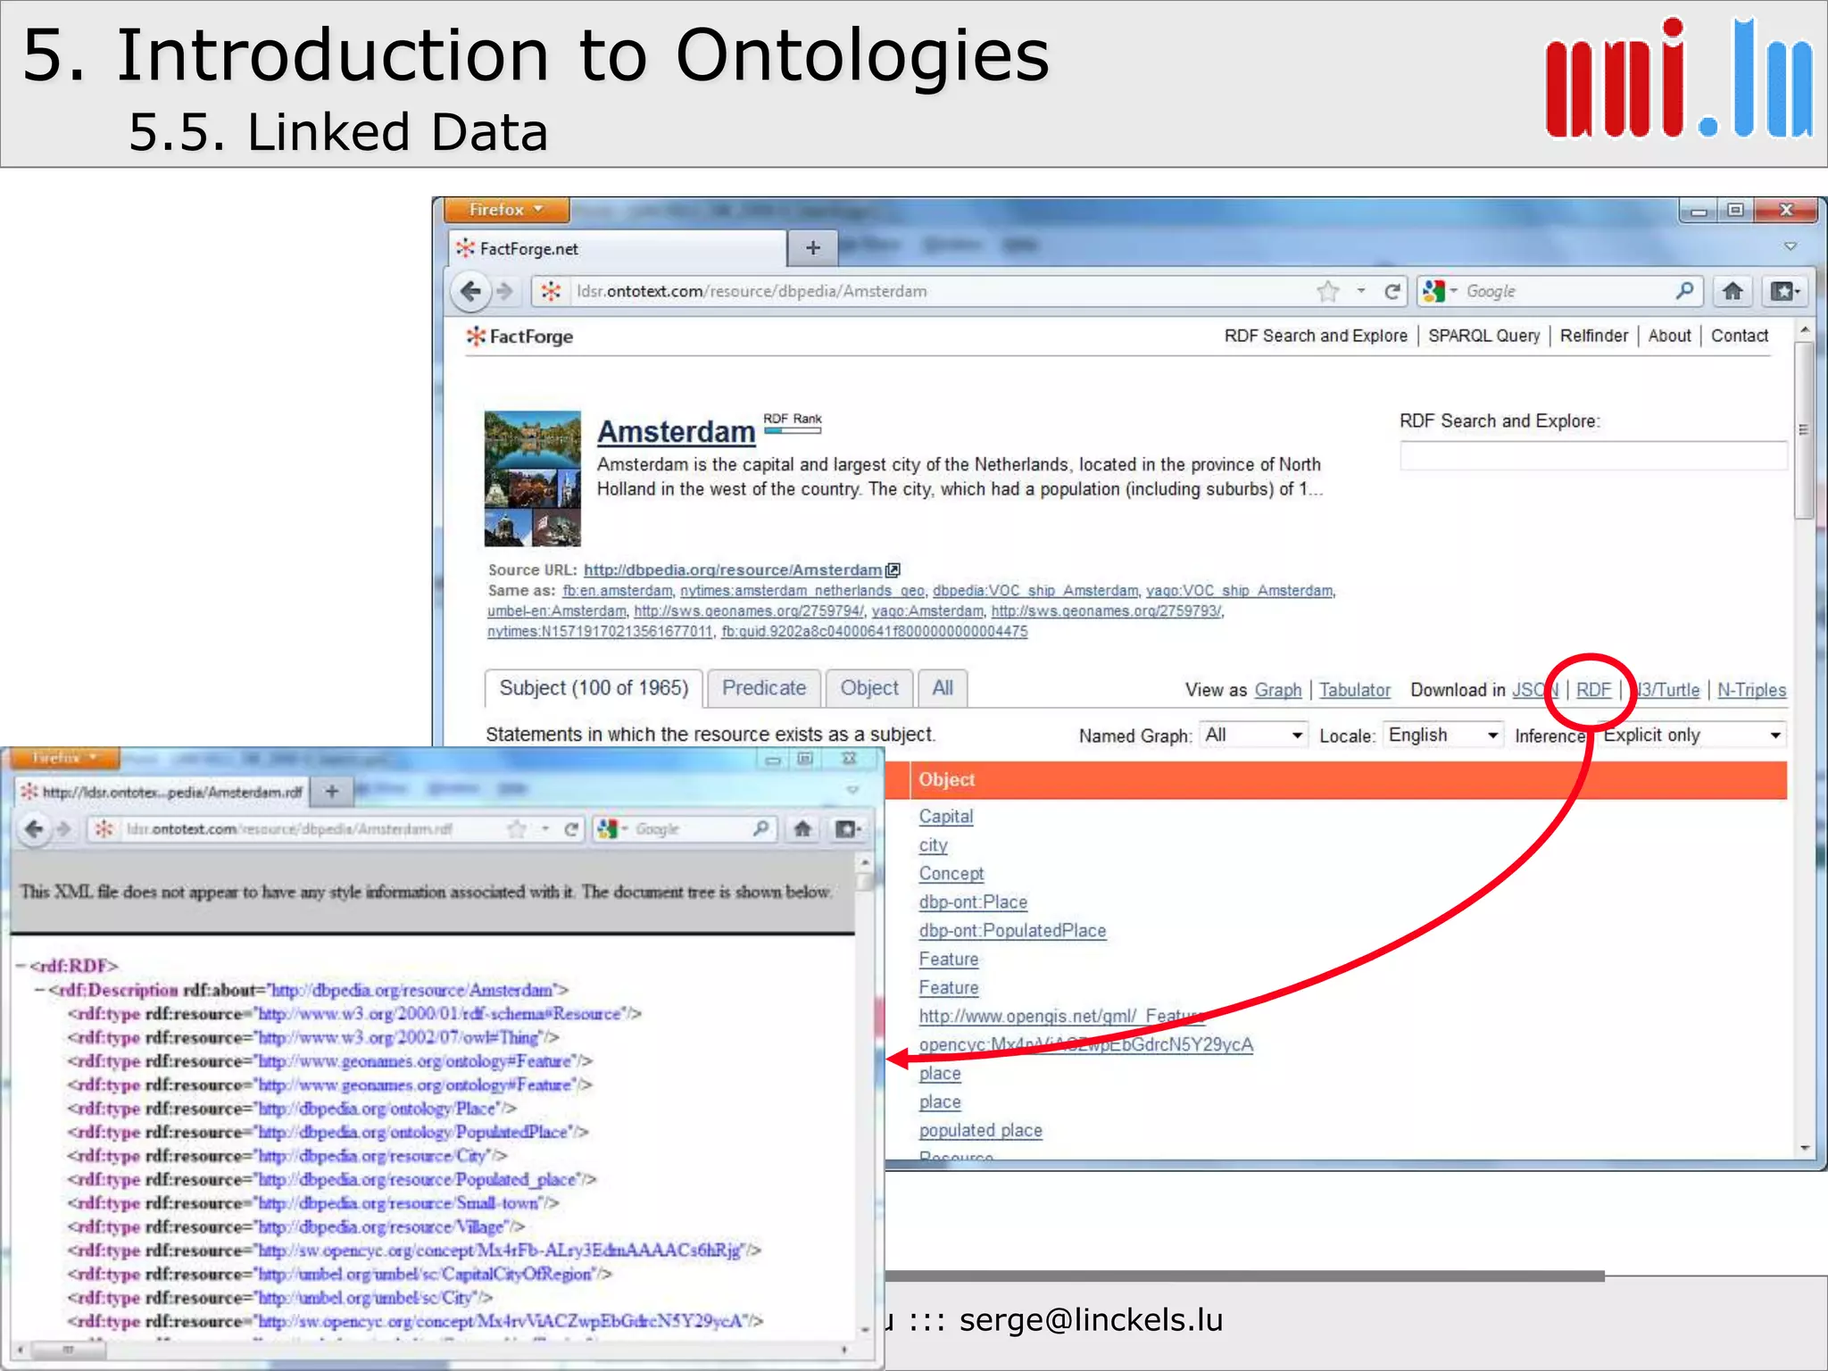Open the Firefox menu button in main window

pyautogui.click(x=506, y=210)
